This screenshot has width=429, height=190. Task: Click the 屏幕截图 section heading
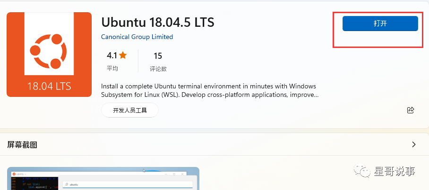pos(22,145)
